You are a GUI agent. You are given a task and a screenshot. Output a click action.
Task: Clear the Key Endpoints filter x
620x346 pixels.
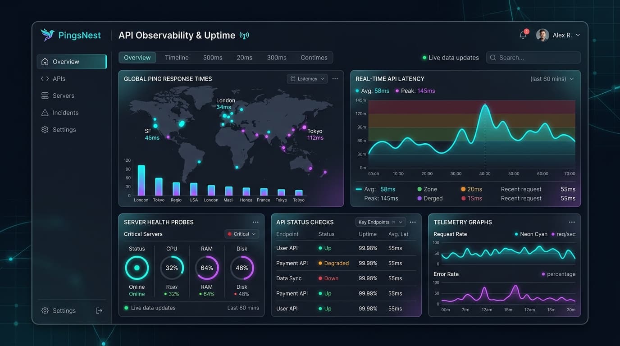pyautogui.click(x=393, y=222)
